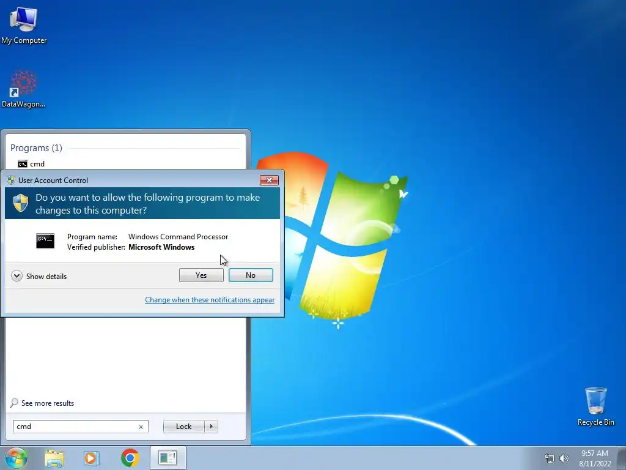Click Yes in User Account Control
Viewport: 626px width, 470px height.
tap(201, 275)
